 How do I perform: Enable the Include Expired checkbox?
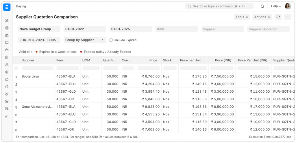pyautogui.click(x=111, y=40)
